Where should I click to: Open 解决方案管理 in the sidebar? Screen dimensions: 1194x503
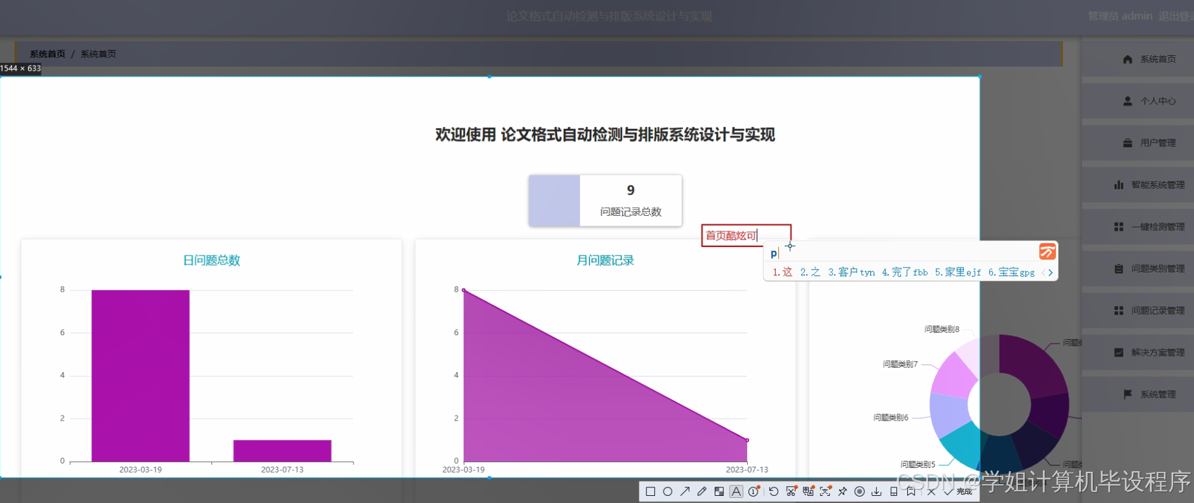click(1138, 353)
